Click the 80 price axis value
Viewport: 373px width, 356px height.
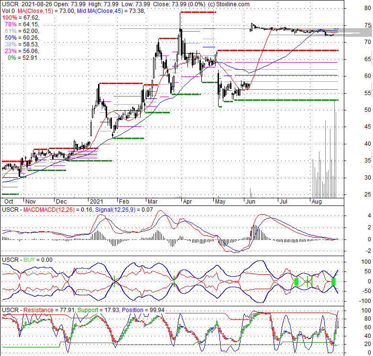tap(368, 8)
